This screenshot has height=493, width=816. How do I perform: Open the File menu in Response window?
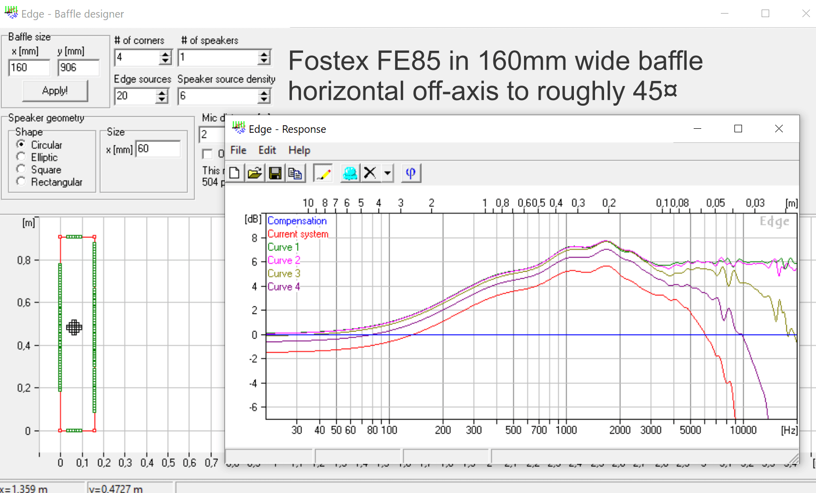(x=238, y=150)
